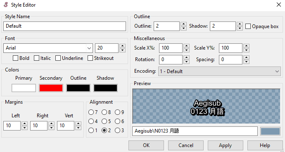Screen dimensions: 285x152
Task: Click the Apply button
Action: pos(226,145)
